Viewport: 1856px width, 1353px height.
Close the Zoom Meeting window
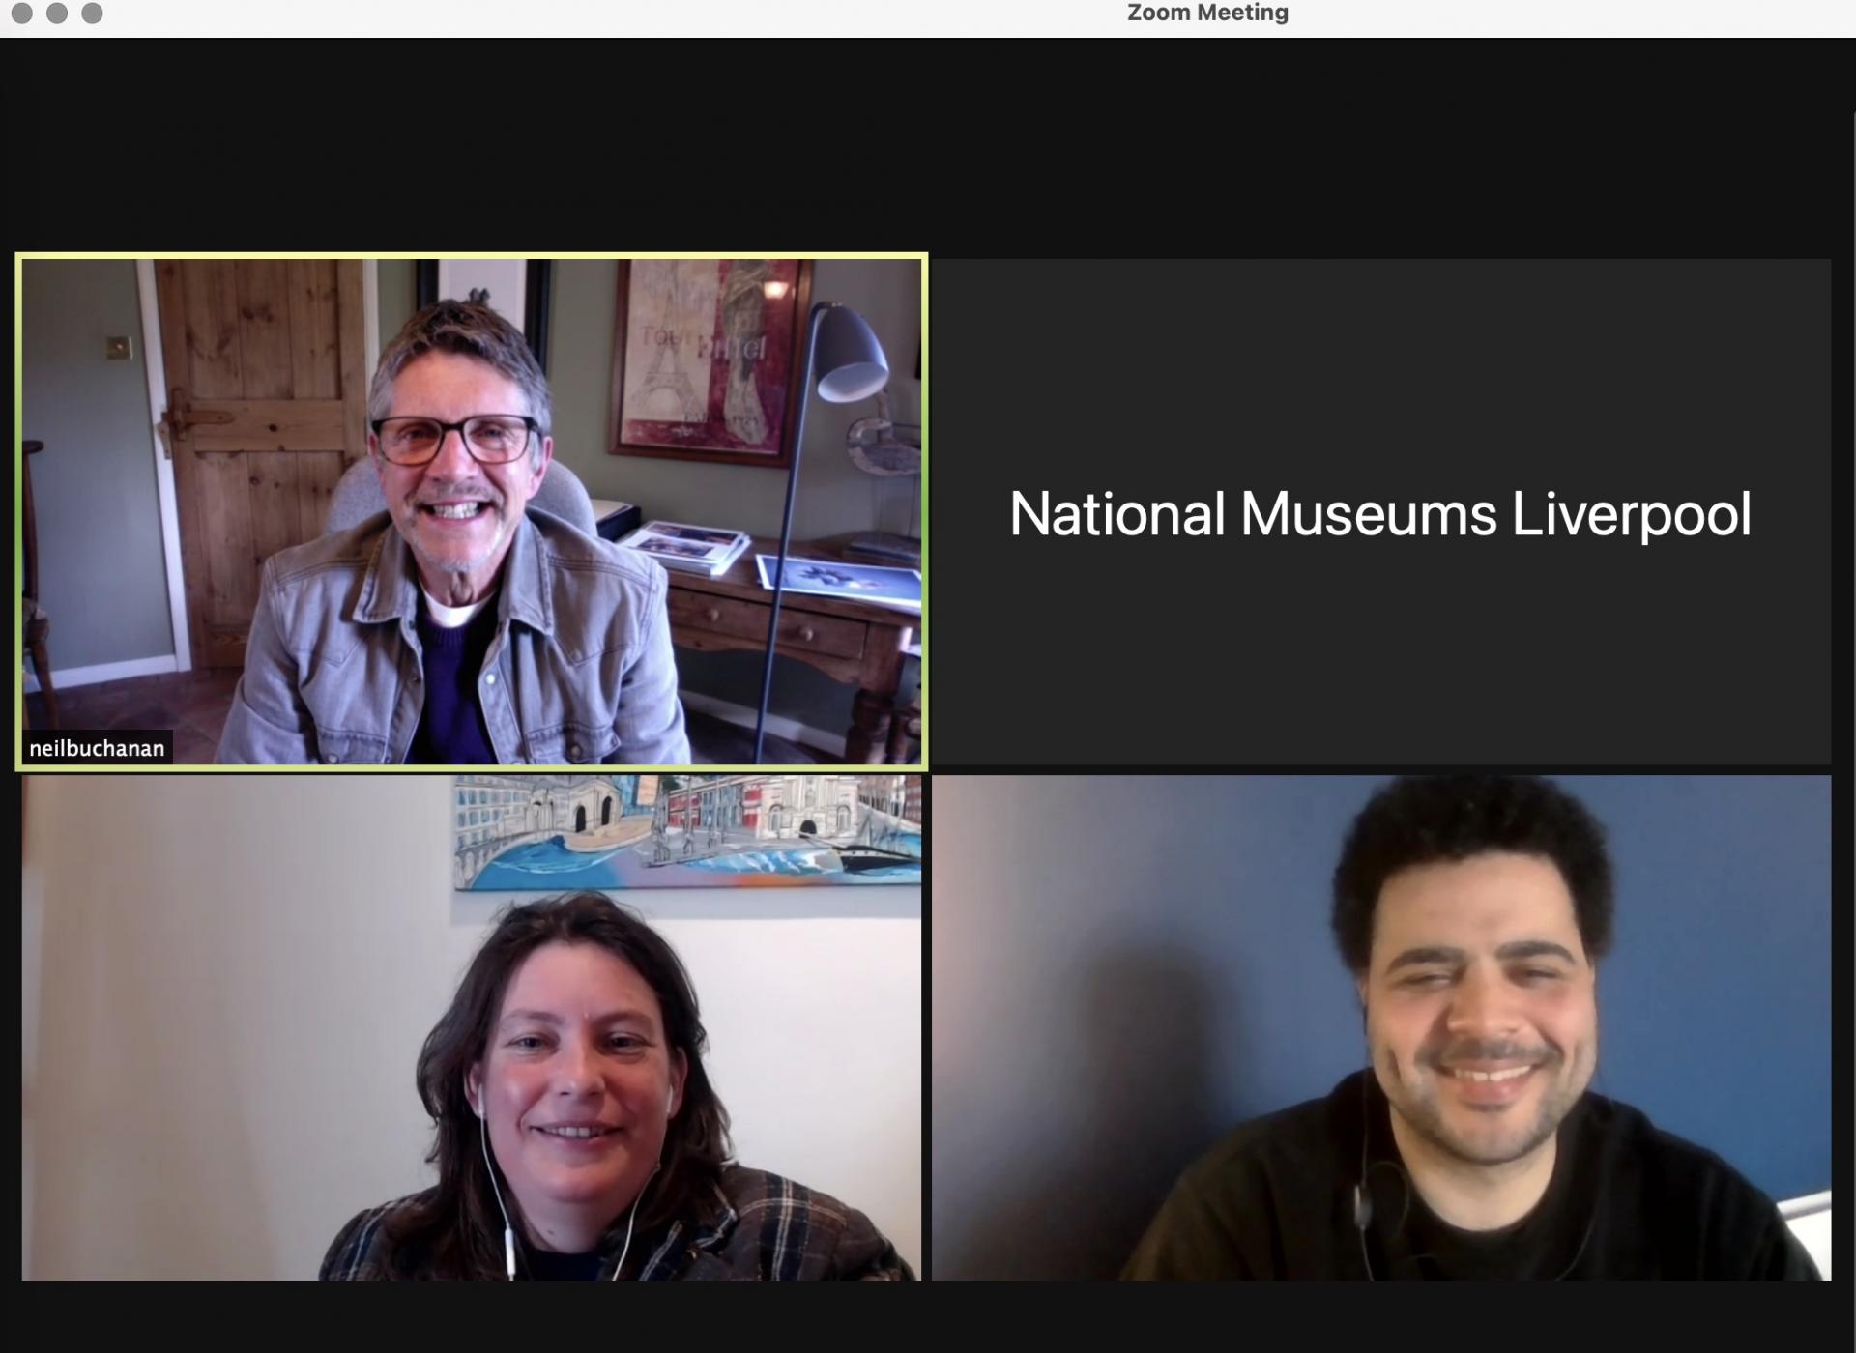pos(21,13)
